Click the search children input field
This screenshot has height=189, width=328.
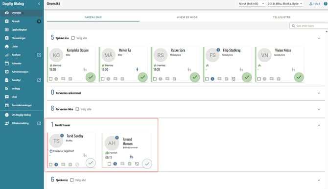[x=309, y=26]
